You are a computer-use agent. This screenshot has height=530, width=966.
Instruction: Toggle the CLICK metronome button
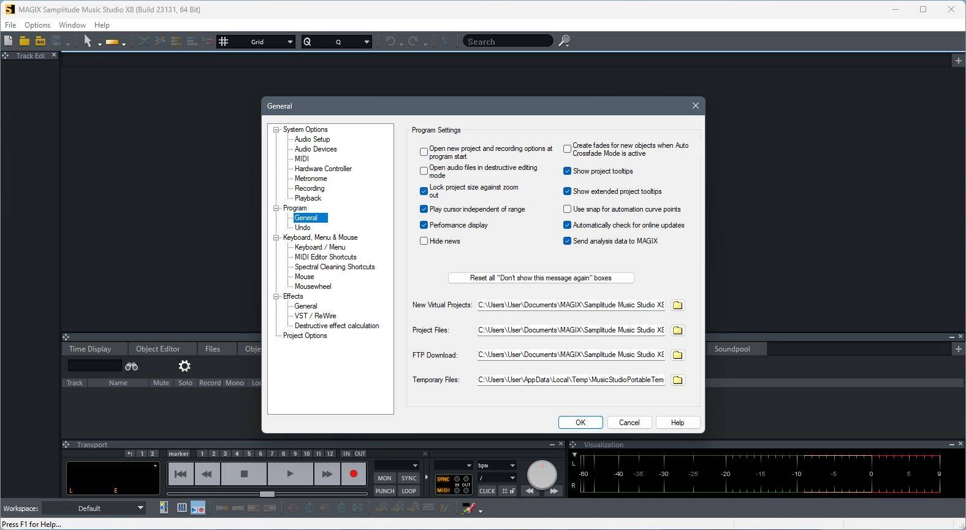click(x=487, y=491)
